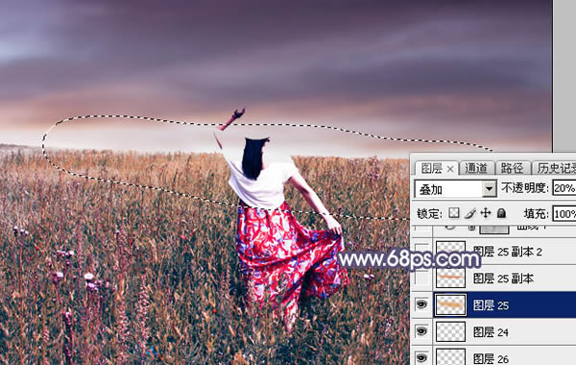Screen dimensions: 576x365
Task: Show layer 图层 25 副本 2 visibility box
Action: [x=421, y=251]
